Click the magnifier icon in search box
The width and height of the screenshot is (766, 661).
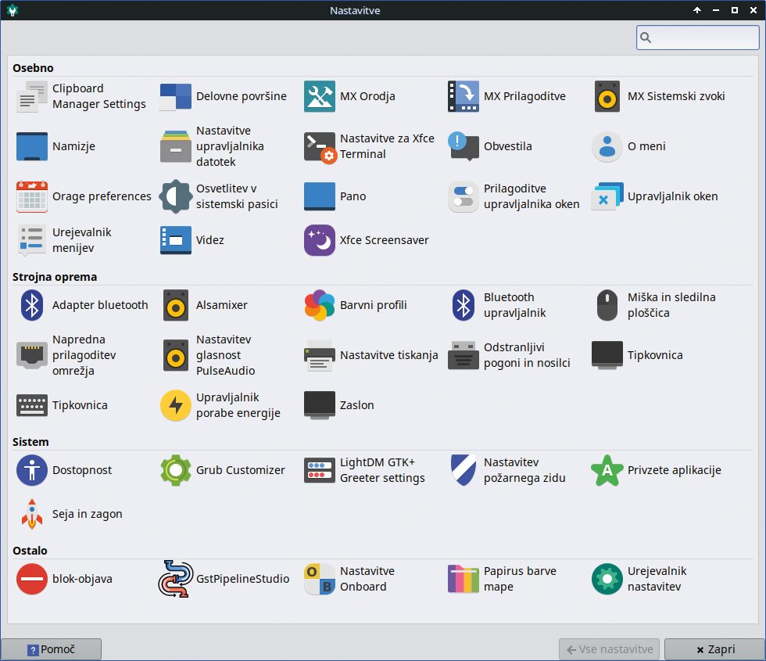click(x=646, y=38)
